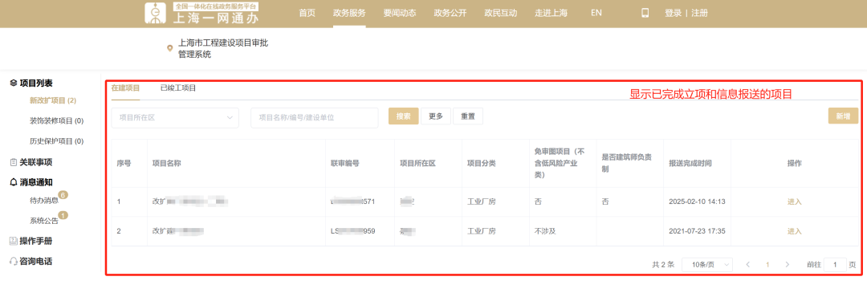
Task: Select 新改扩项目 (2) in sidebar
Action: coord(53,100)
